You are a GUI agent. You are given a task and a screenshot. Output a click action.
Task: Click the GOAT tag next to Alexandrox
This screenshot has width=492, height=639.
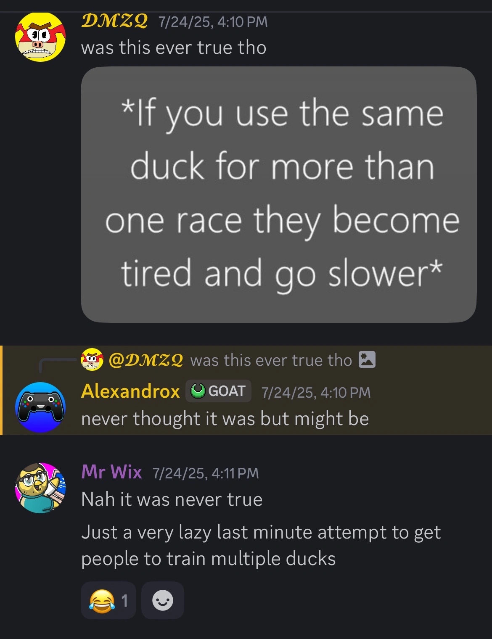(218, 391)
